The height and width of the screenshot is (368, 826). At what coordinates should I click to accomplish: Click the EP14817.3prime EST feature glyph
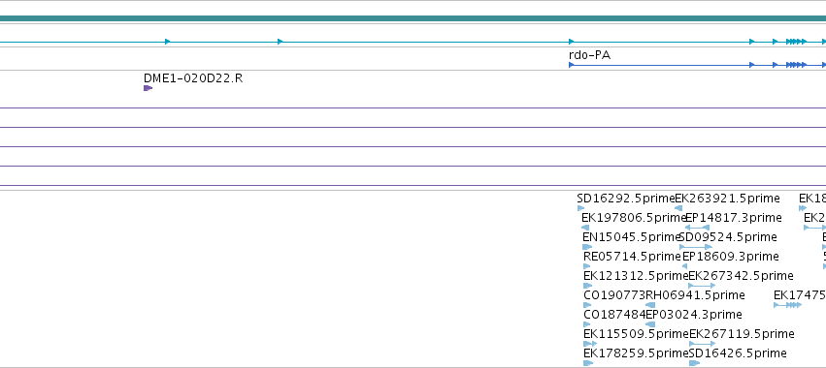pos(697,228)
